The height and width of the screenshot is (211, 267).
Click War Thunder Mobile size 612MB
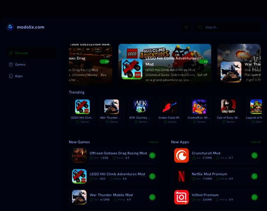tap(105, 200)
